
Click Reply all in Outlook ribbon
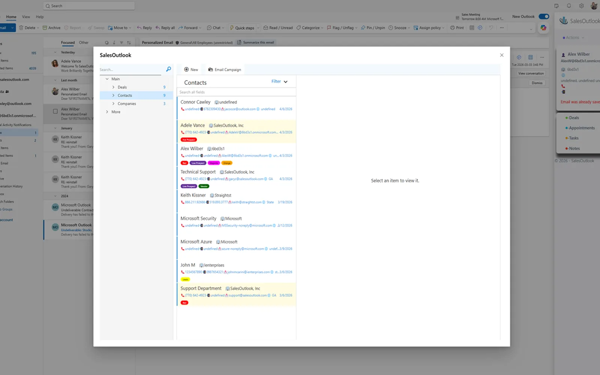pos(165,28)
